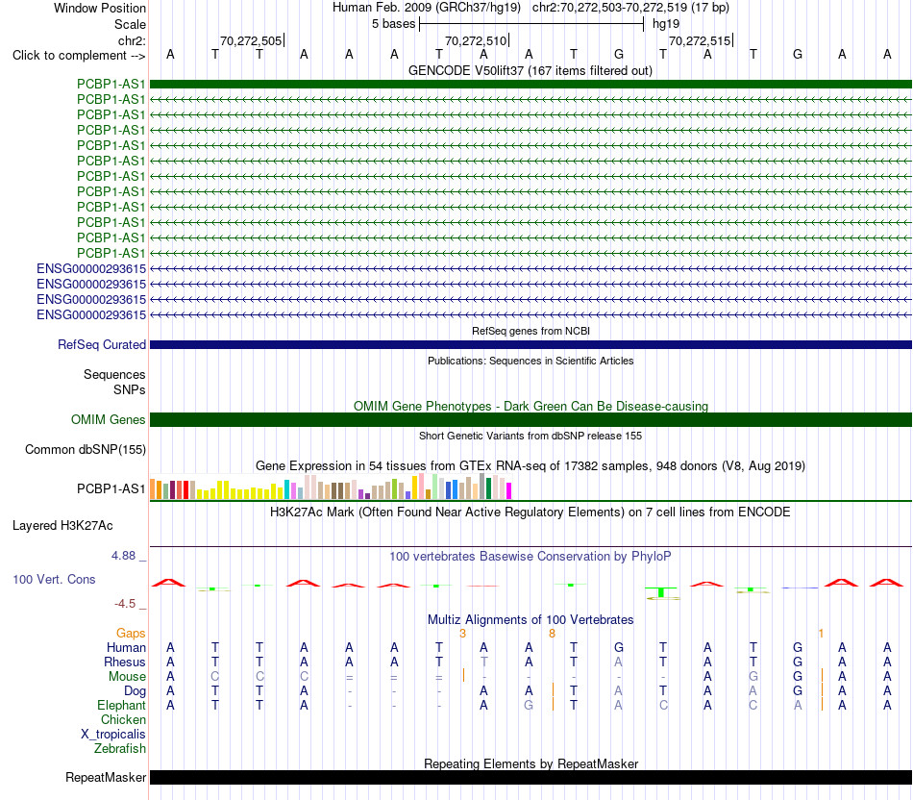913x800 pixels.
Task: Click the OMIM Genes label
Action: click(x=108, y=419)
